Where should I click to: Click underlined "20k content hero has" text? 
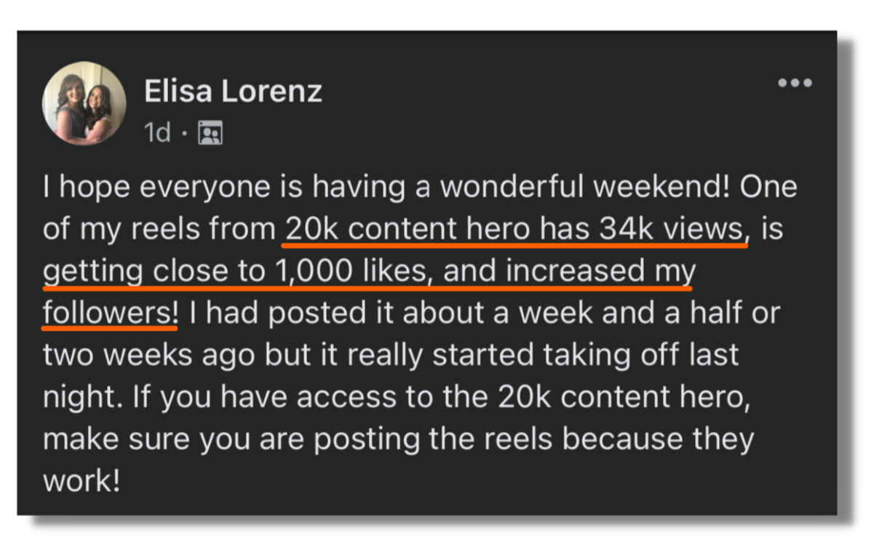coord(437,228)
